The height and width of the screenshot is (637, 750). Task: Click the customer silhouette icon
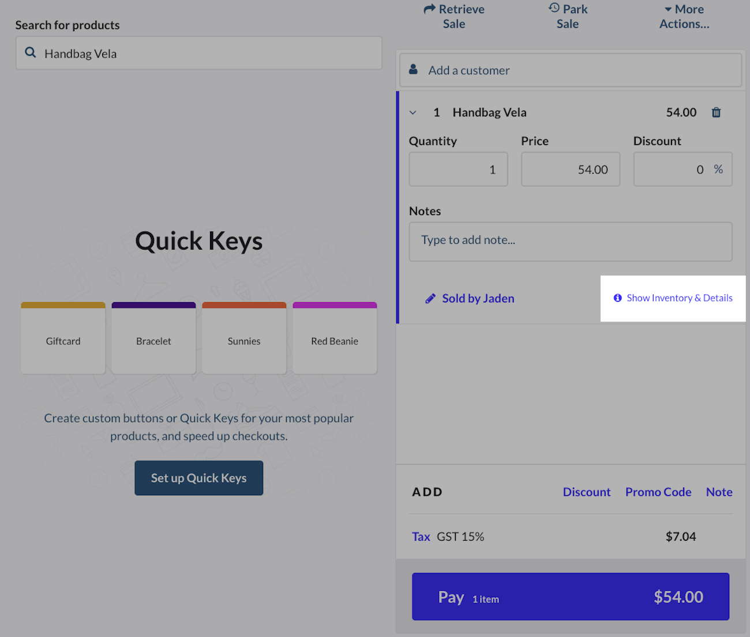(x=413, y=69)
